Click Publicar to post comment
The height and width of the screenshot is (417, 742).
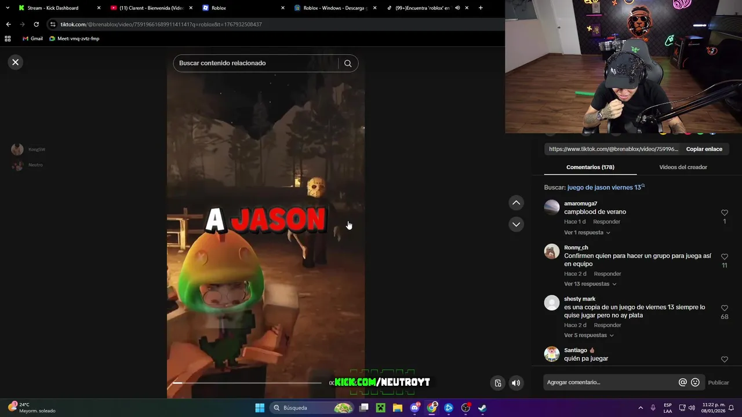(718, 382)
